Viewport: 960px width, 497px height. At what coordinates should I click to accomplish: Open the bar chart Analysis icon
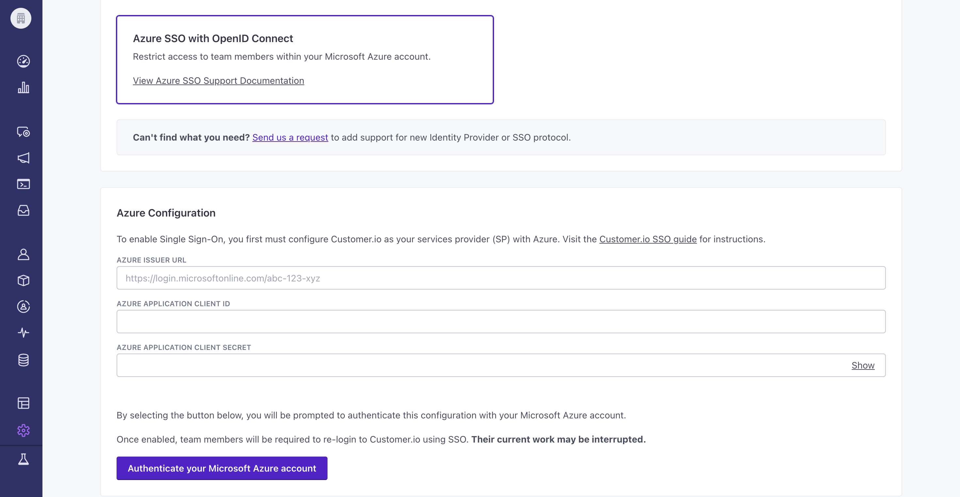(24, 87)
